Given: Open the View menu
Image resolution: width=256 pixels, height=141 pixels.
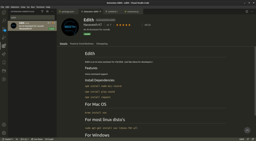Looking at the screenshot, I should point(23,7).
